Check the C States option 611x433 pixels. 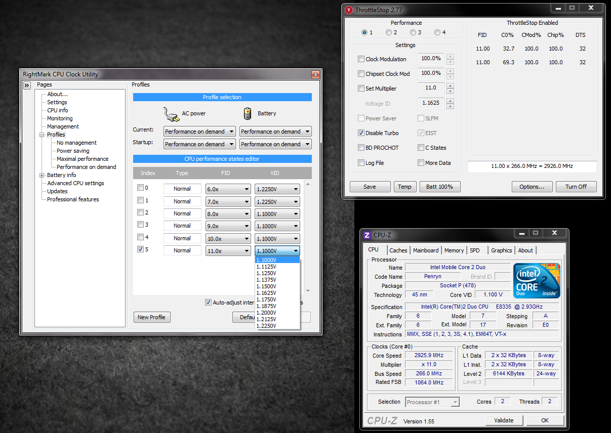(421, 148)
